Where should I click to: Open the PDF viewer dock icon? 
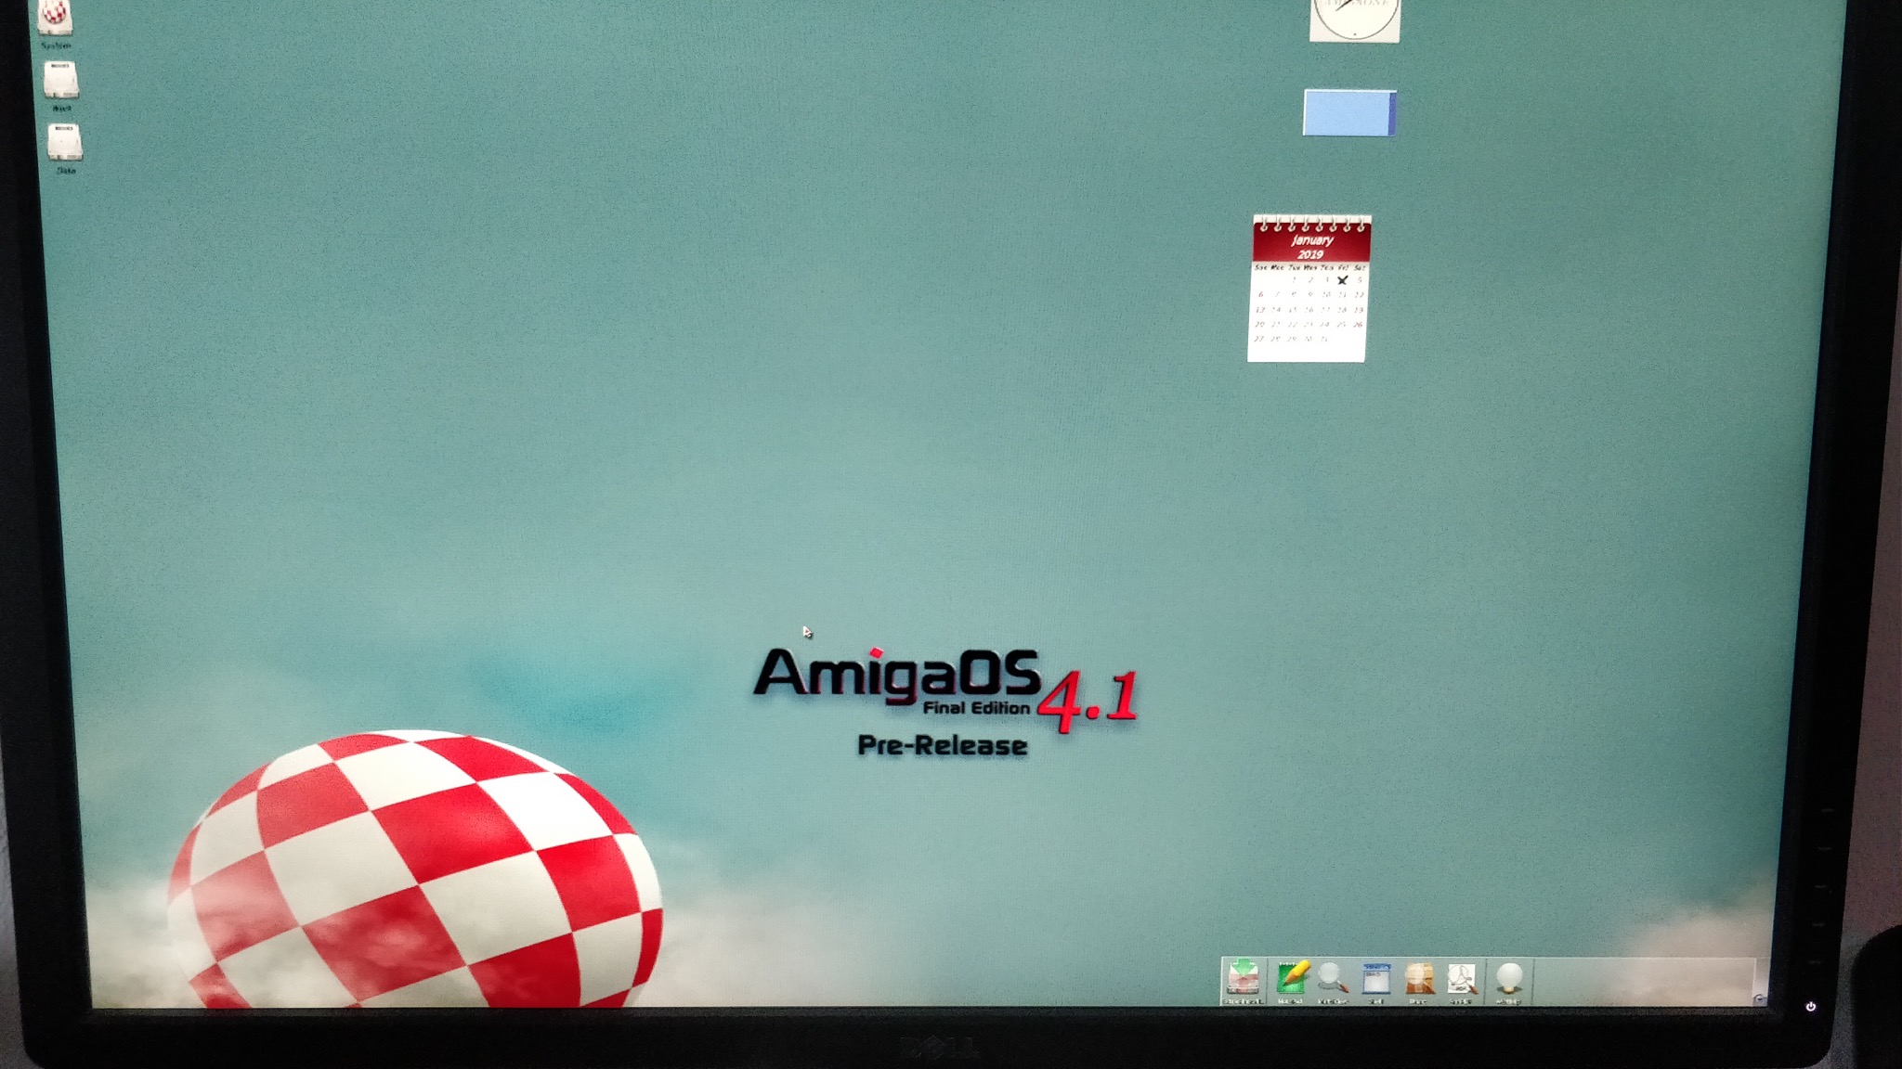click(x=1463, y=978)
